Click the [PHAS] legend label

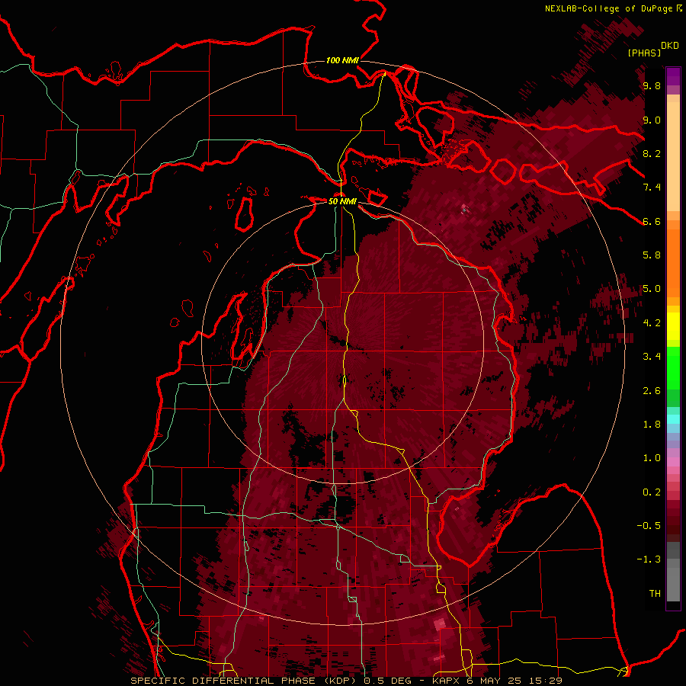643,53
